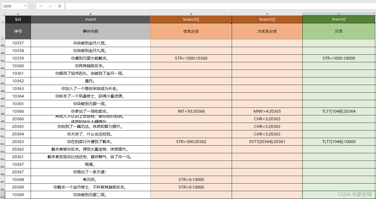
Task: Select the cell STR<1000:10000
Action: 339,58
